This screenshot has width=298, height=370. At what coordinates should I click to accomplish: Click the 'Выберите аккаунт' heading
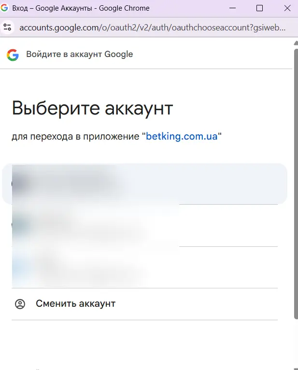point(92,108)
